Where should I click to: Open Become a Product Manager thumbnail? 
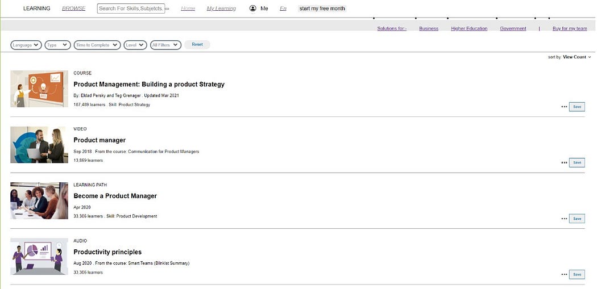point(39,201)
